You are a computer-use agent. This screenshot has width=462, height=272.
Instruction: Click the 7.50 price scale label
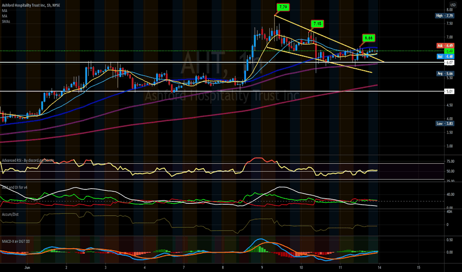[x=449, y=24]
